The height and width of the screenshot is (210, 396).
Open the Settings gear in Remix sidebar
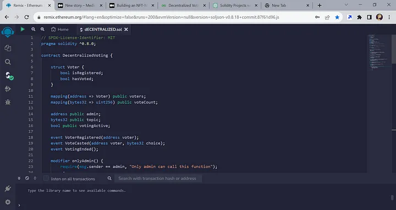click(x=8, y=202)
